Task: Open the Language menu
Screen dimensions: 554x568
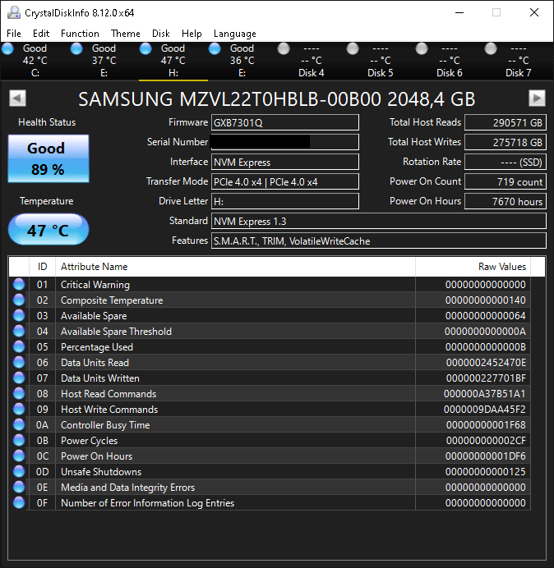Action: point(235,34)
